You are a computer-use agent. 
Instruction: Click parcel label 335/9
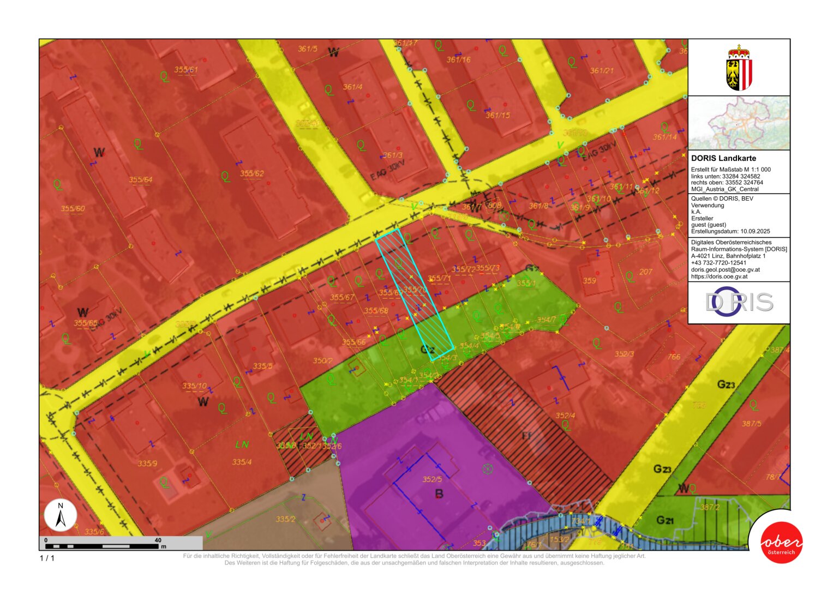coord(147,463)
